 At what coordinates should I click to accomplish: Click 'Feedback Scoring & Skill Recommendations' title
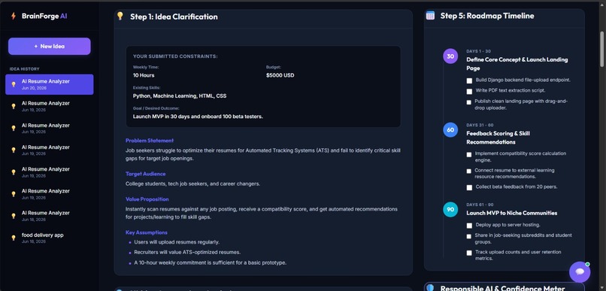(x=498, y=138)
